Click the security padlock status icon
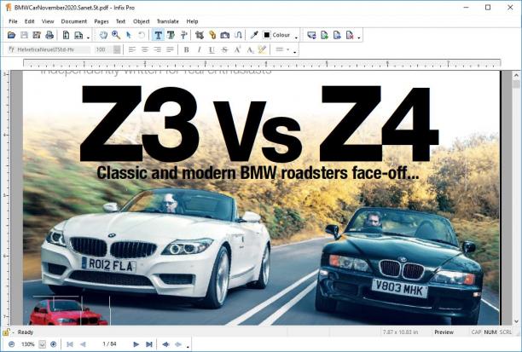Viewport: 522px width, 352px height. click(x=6, y=332)
